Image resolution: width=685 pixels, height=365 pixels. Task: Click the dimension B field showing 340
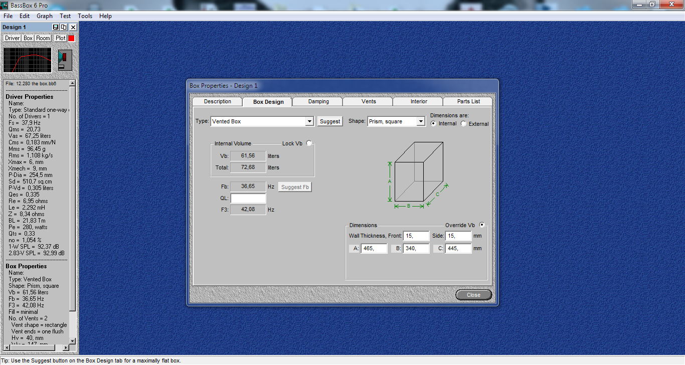click(416, 248)
